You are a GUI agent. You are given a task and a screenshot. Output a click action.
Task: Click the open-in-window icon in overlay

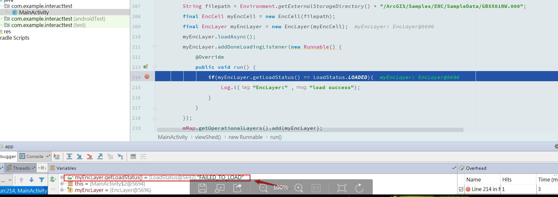[220, 188]
